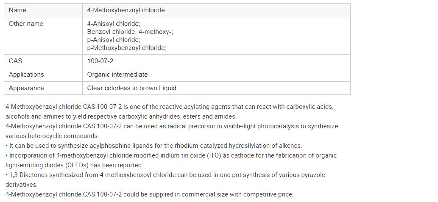
Task: Select the "4-Methoxybenzoyl chloride" name value cell
Action: pos(126,10)
